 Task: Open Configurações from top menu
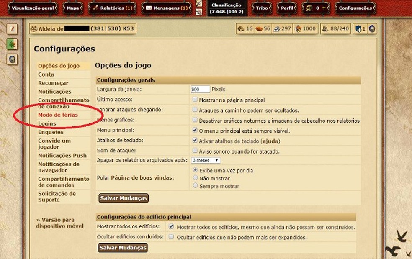coord(355,8)
